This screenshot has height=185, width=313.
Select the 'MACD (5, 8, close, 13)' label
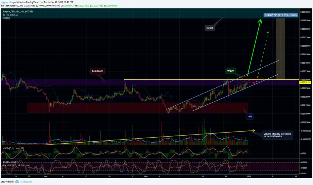pos(13,148)
